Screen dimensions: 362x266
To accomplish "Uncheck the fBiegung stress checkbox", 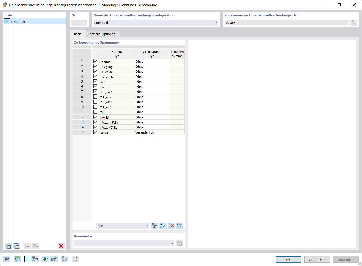I will tap(95, 66).
